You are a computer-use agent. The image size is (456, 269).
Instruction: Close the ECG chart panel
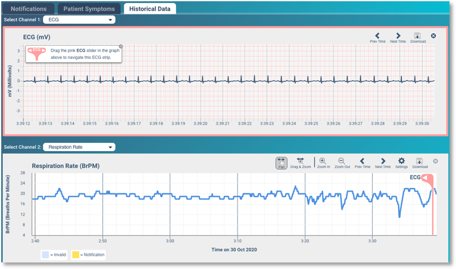point(433,36)
